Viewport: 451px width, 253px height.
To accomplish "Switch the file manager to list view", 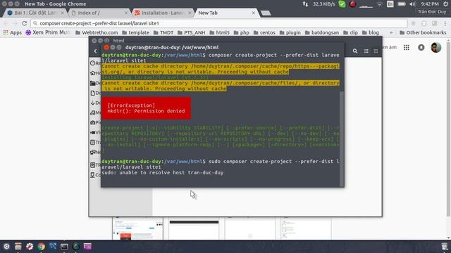I will click(366, 51).
